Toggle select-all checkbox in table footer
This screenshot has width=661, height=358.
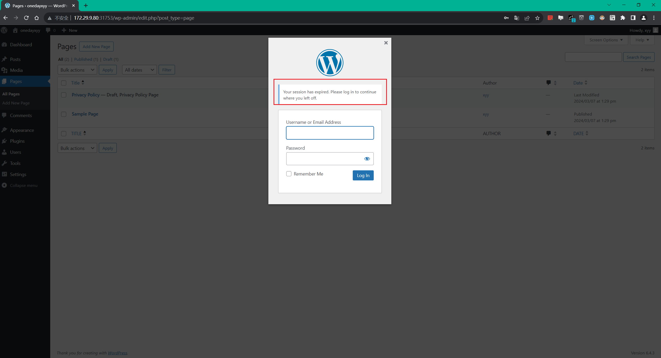[x=64, y=134]
